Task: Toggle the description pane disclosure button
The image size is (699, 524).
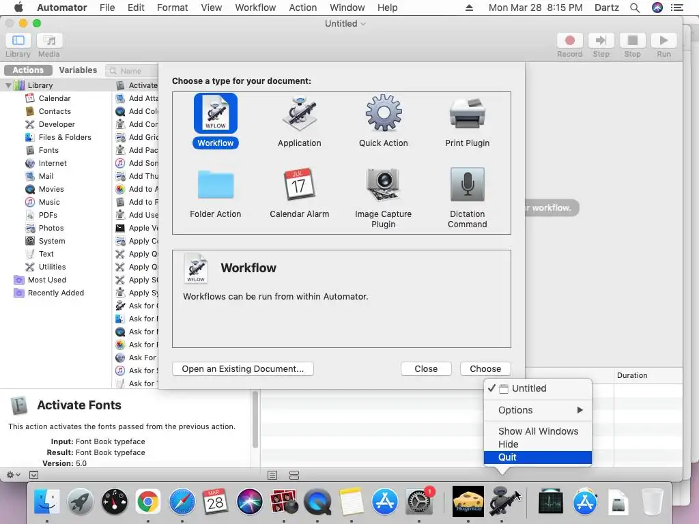Action: point(34,475)
